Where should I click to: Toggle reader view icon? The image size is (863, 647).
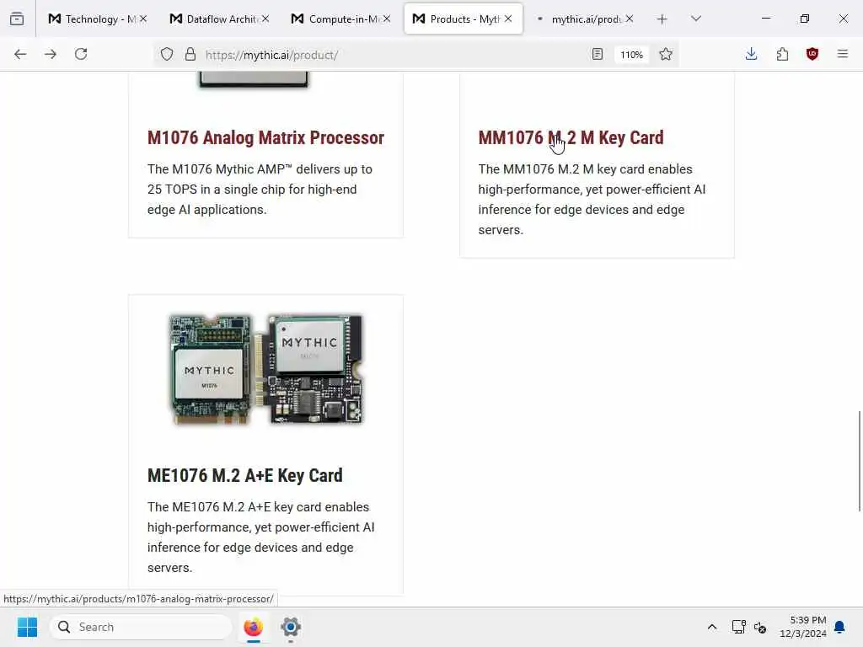pyautogui.click(x=598, y=54)
